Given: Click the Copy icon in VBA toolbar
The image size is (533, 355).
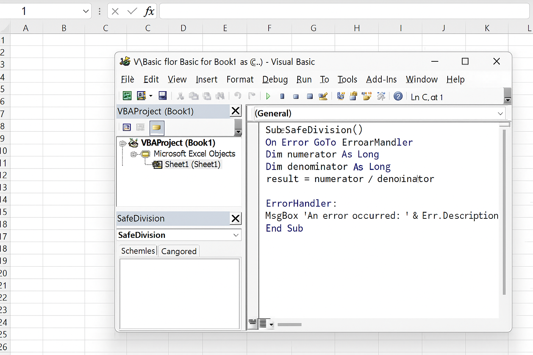Looking at the screenshot, I should click(x=194, y=96).
